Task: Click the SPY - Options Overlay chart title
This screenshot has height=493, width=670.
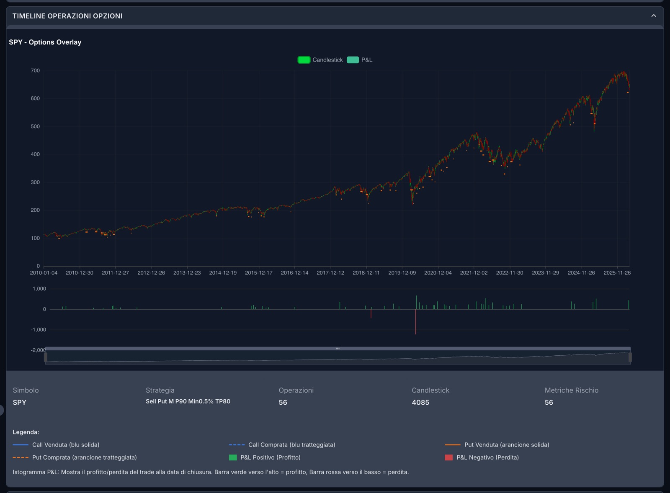Action: pos(45,42)
